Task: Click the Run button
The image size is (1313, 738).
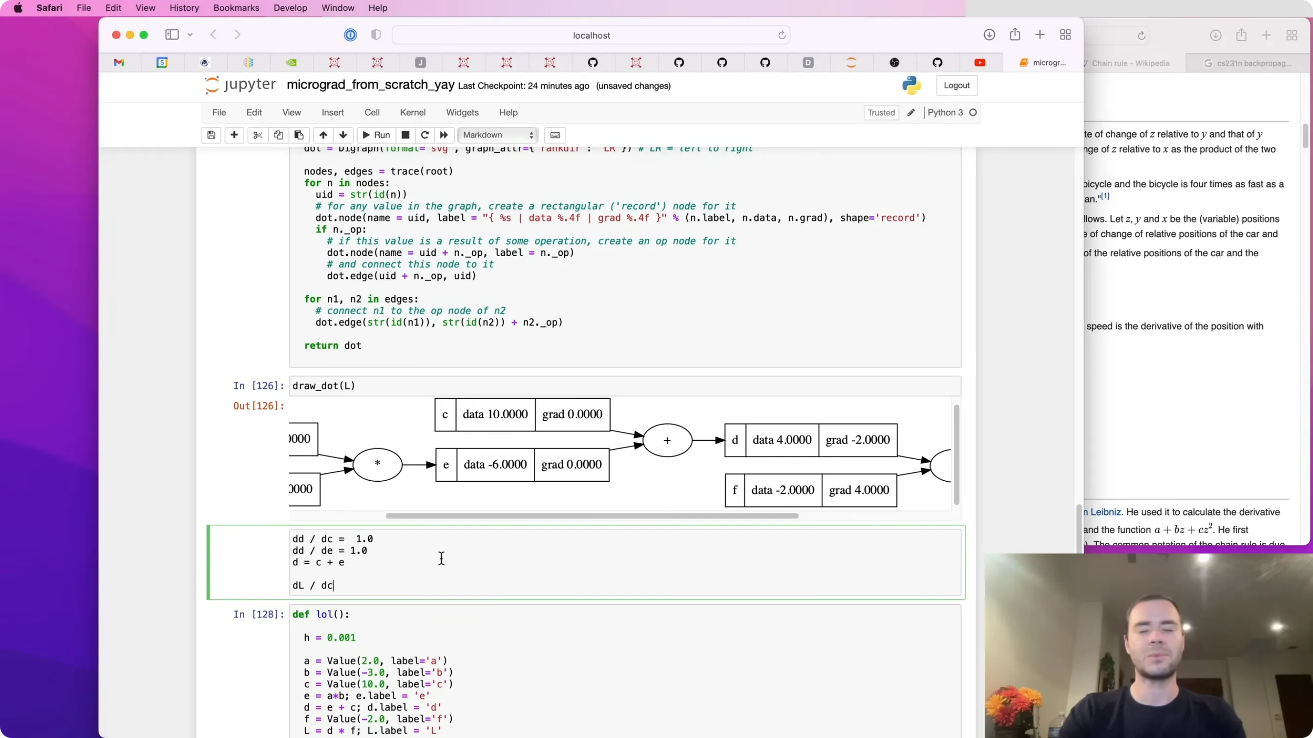Action: [x=376, y=135]
